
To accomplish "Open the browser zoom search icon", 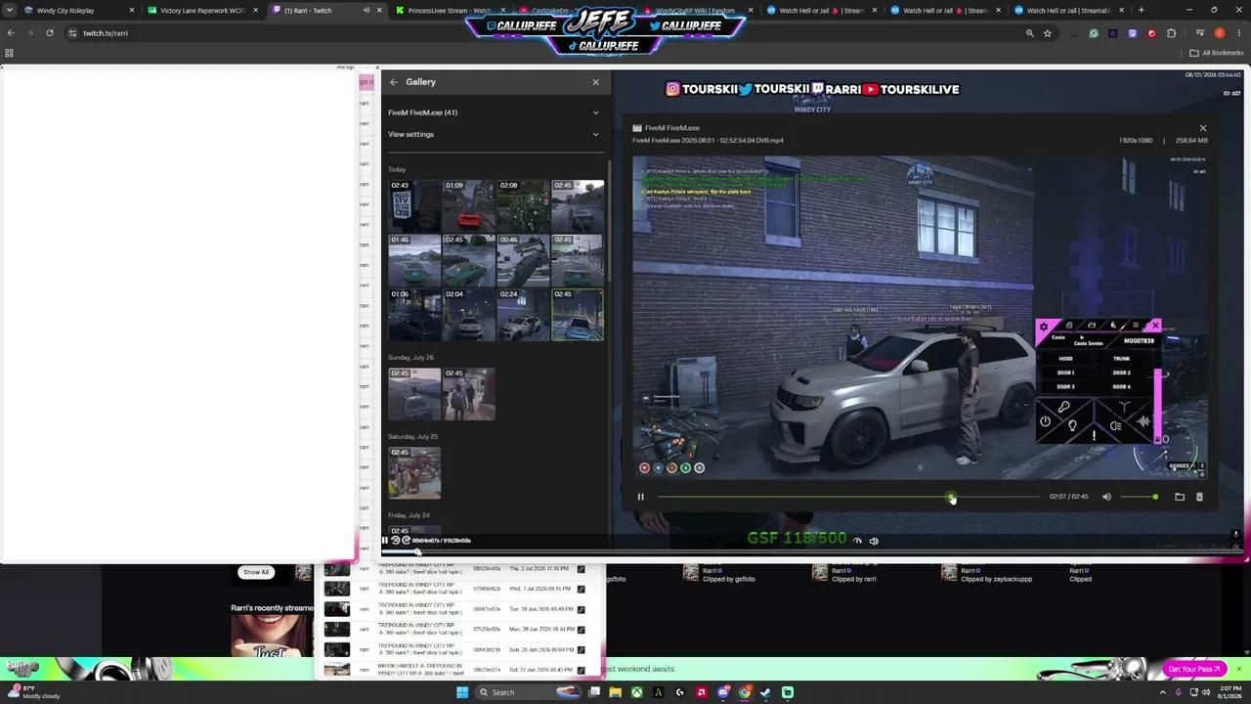I will [1029, 33].
